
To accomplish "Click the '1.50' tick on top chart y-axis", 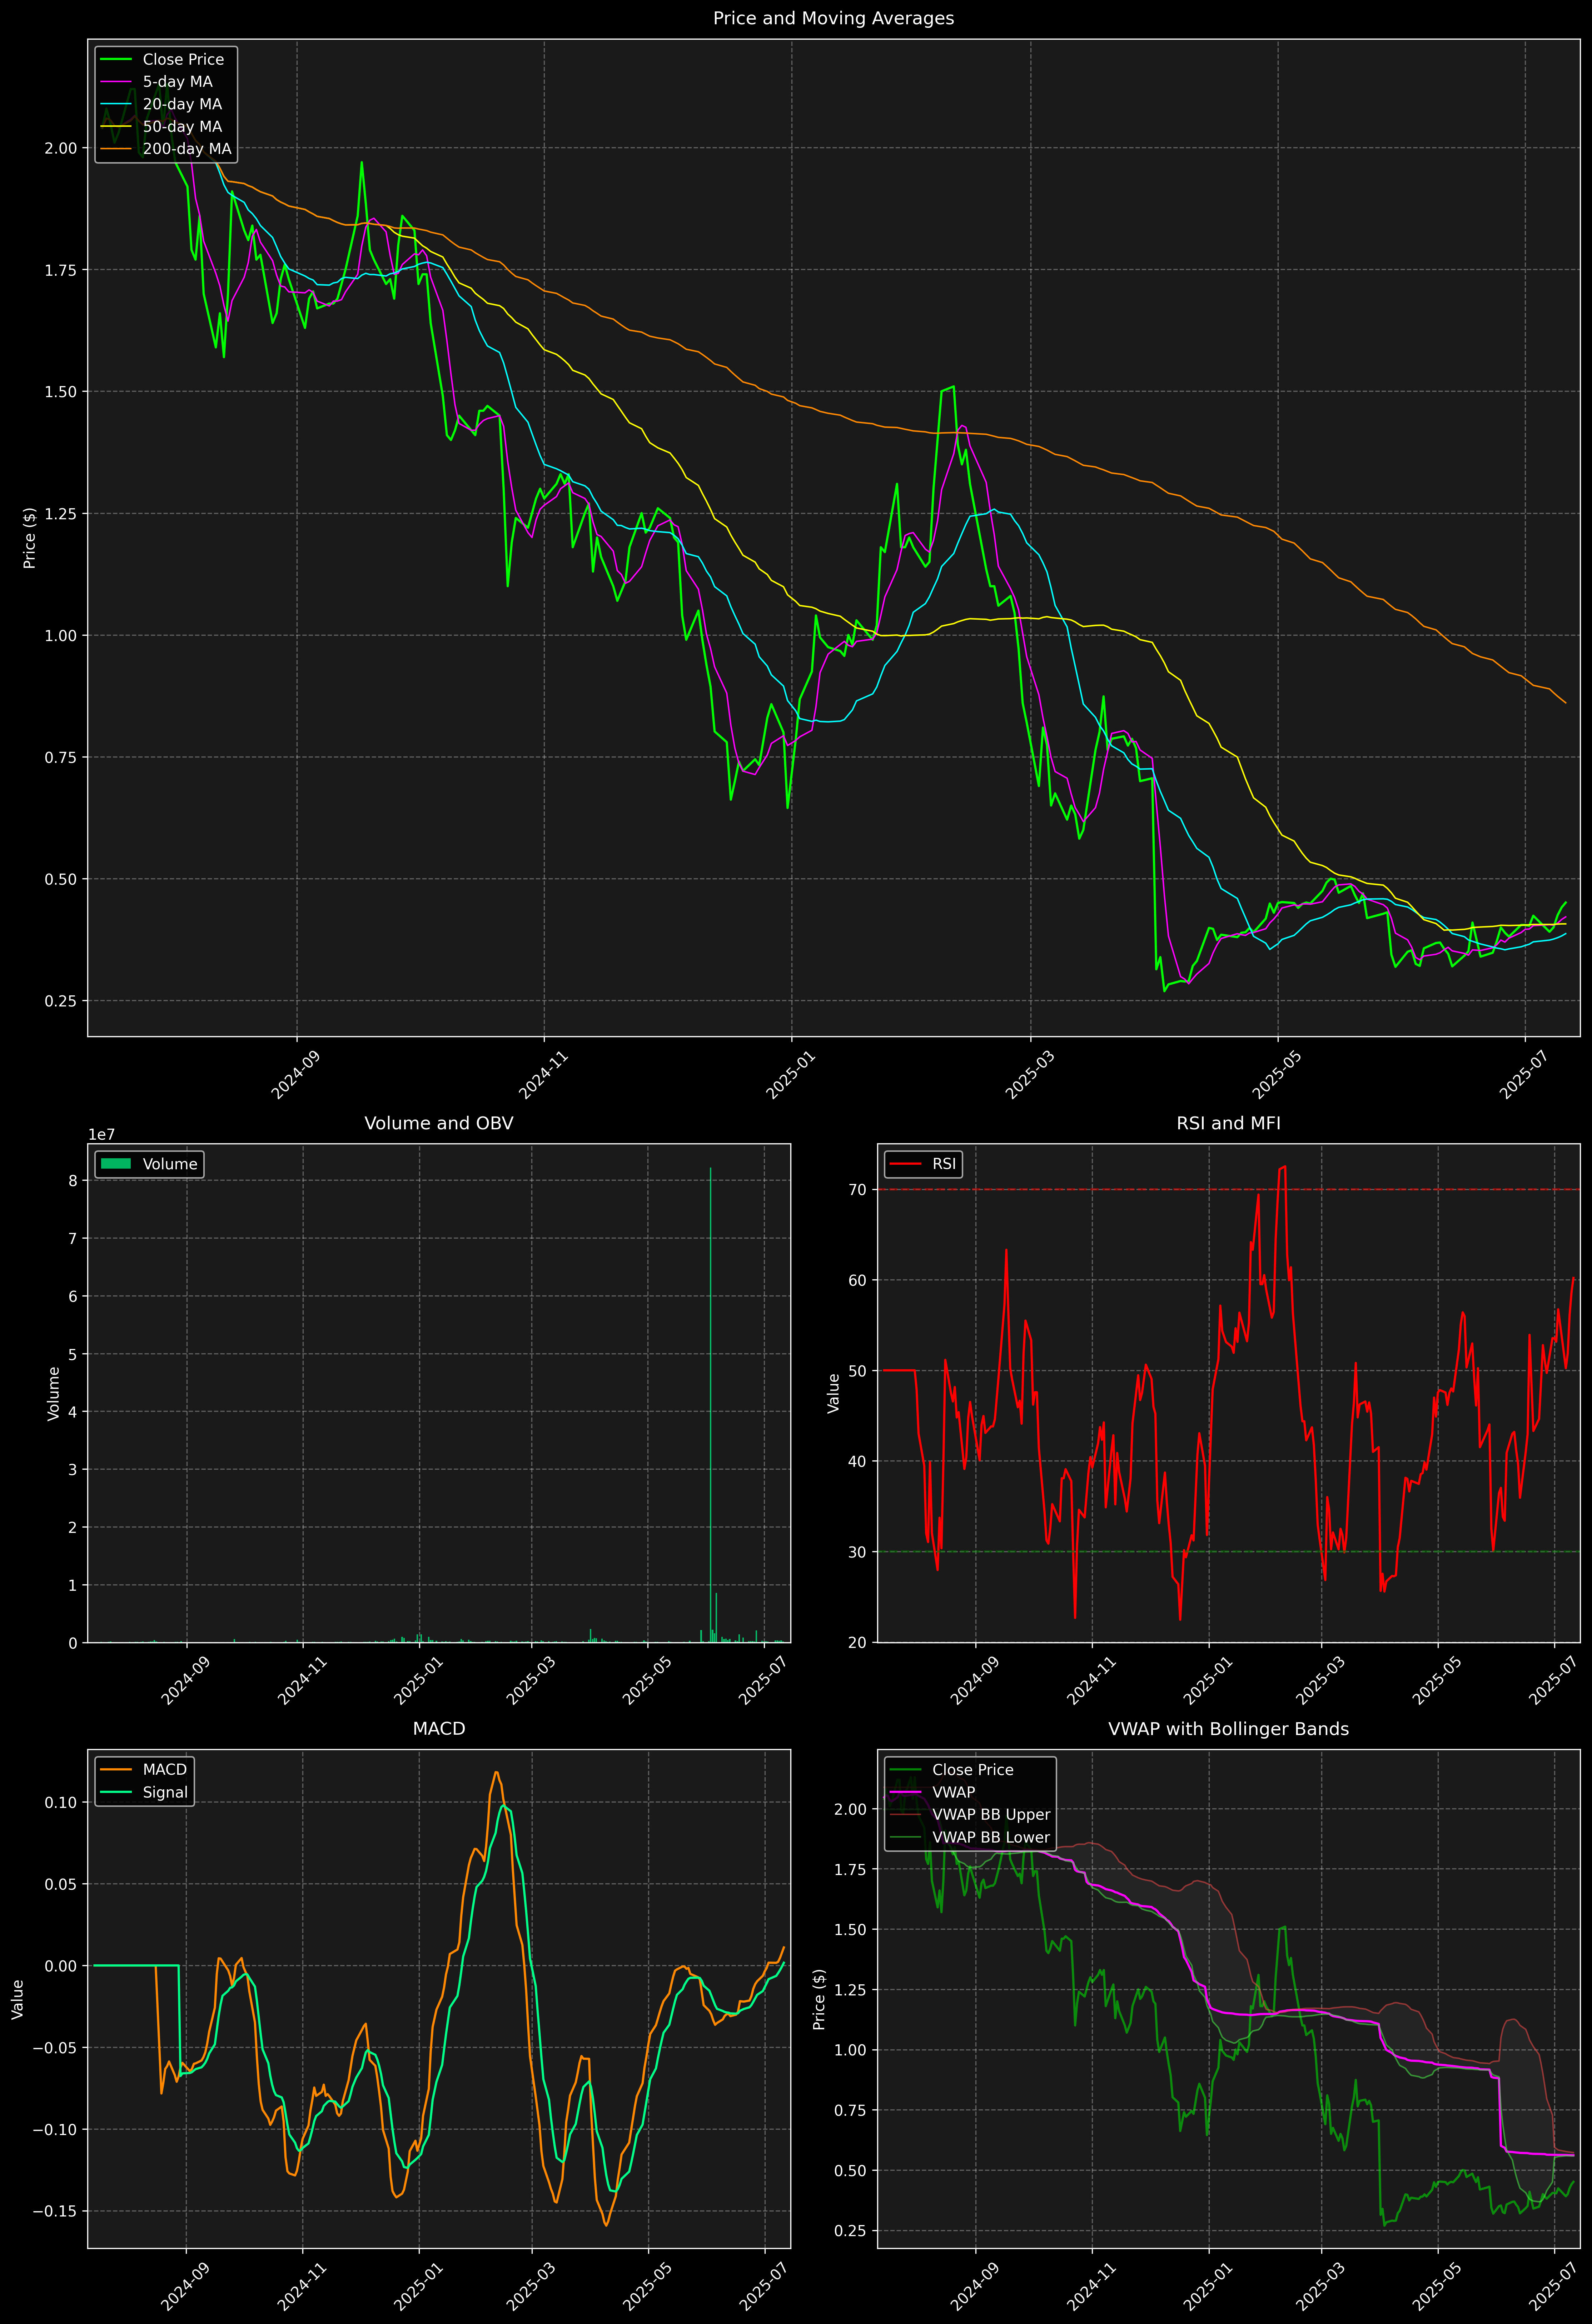I will (61, 392).
